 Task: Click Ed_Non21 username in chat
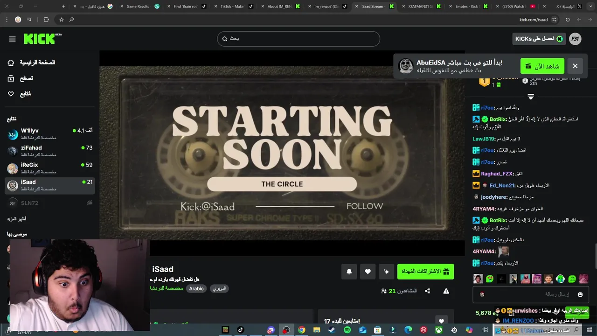pyautogui.click(x=502, y=185)
